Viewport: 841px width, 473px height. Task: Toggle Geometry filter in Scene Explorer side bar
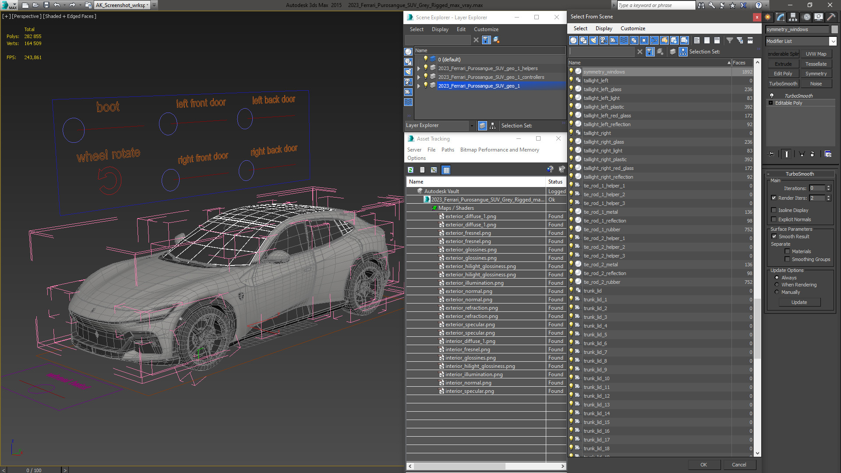(408, 52)
